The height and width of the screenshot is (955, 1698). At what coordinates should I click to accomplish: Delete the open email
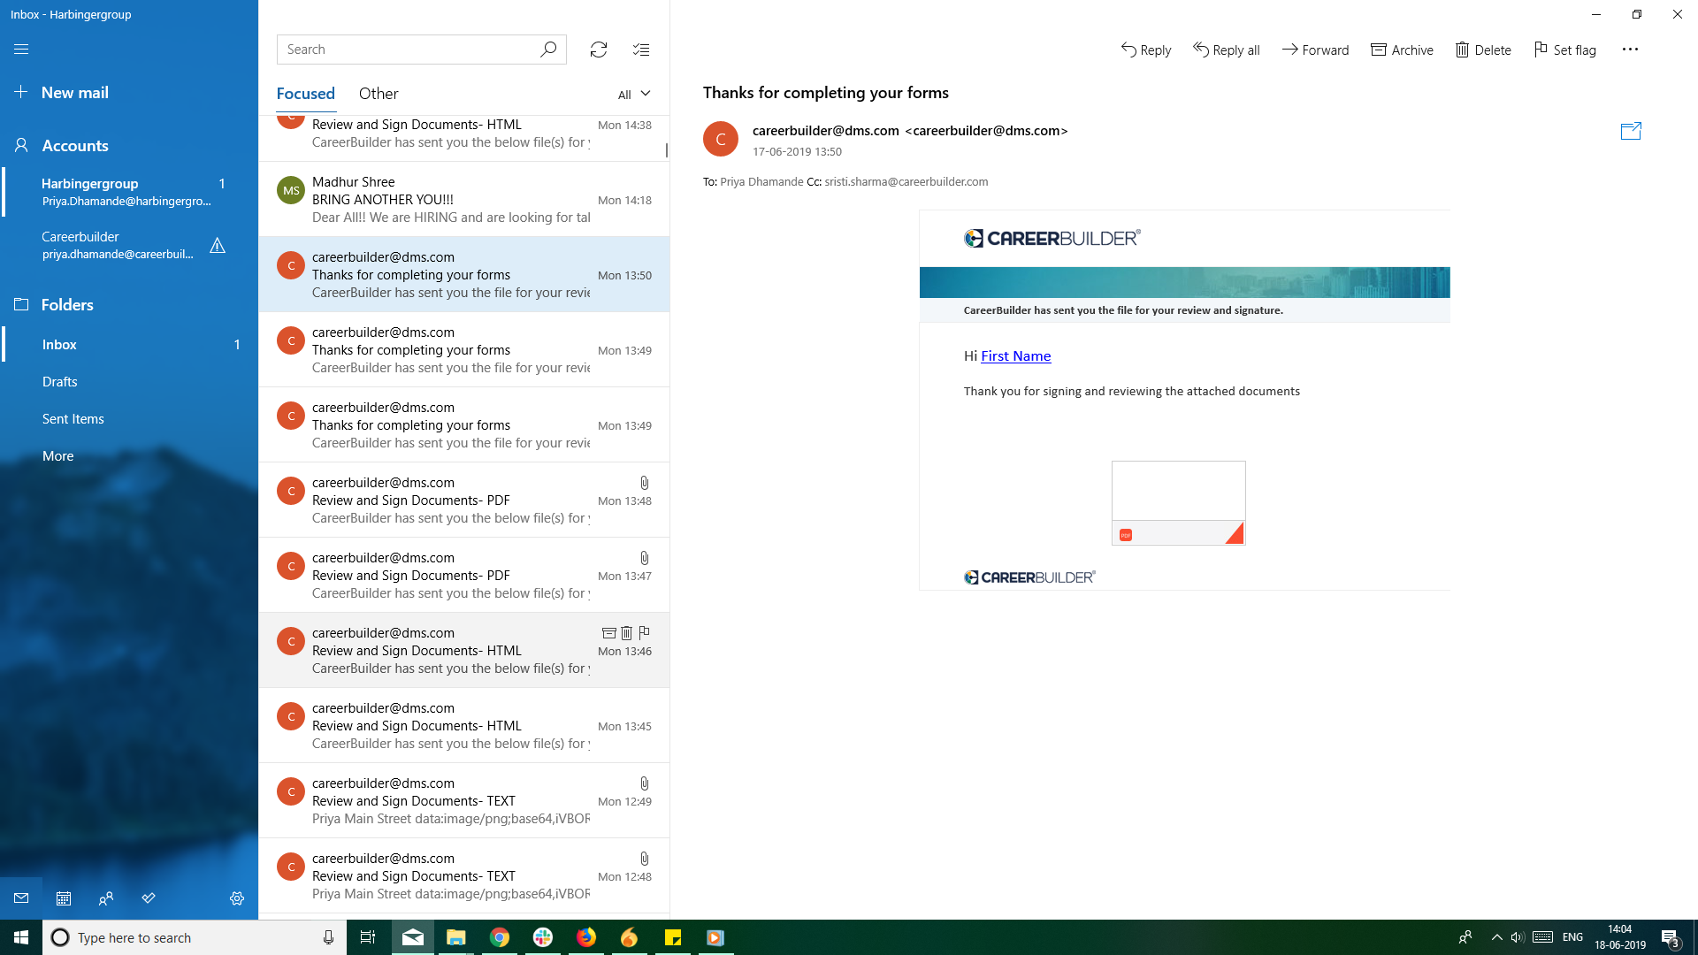(x=1483, y=50)
